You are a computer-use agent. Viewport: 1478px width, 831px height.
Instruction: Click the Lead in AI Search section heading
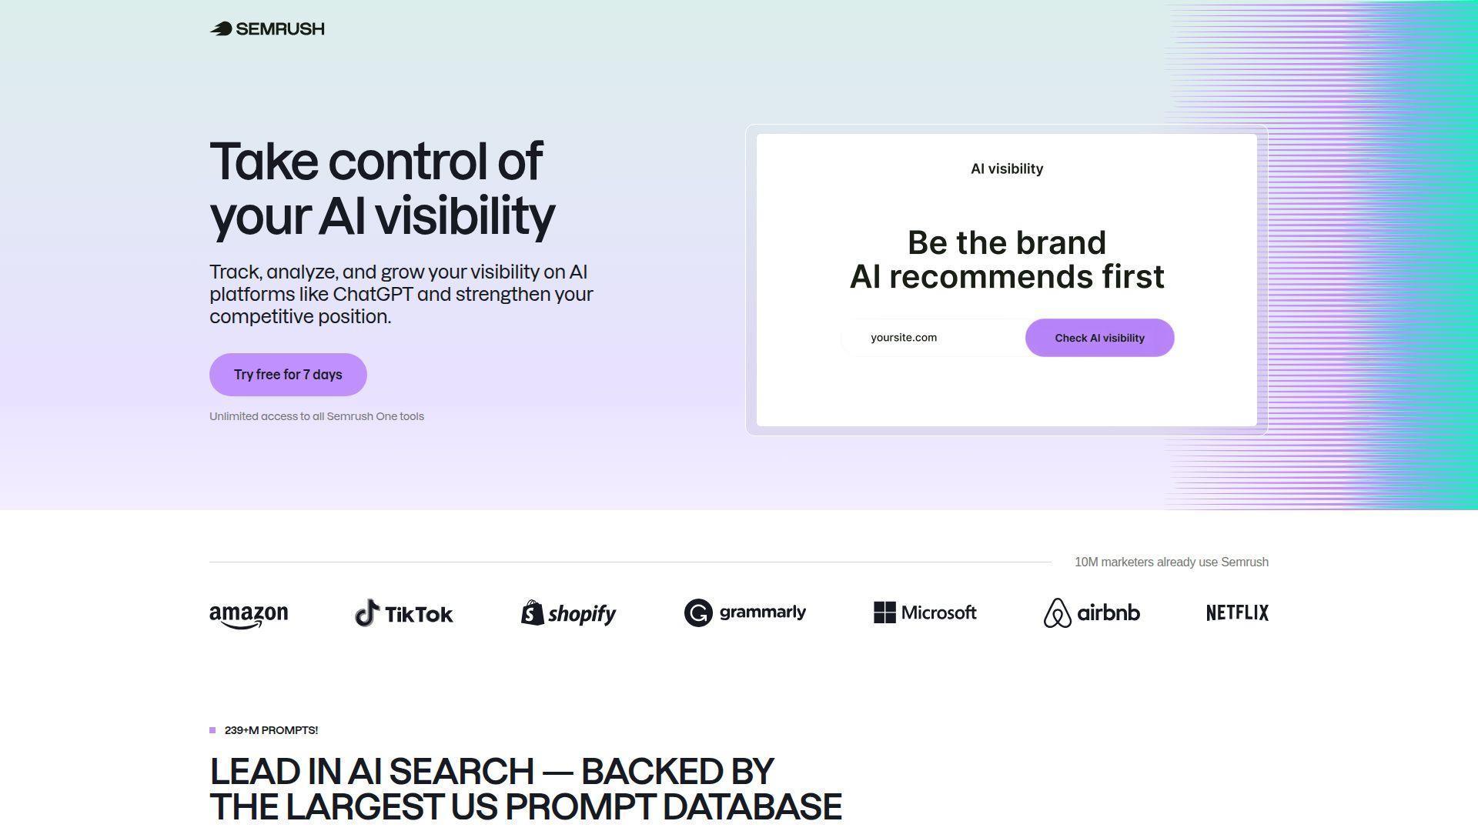coord(525,789)
